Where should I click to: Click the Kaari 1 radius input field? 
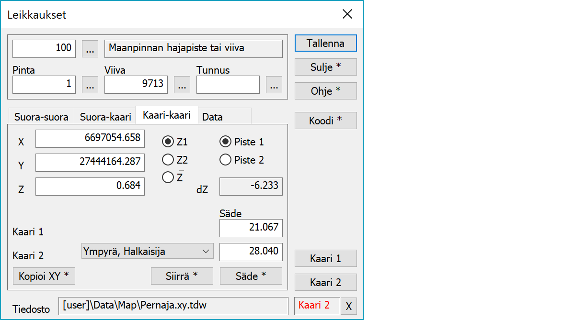point(251,228)
